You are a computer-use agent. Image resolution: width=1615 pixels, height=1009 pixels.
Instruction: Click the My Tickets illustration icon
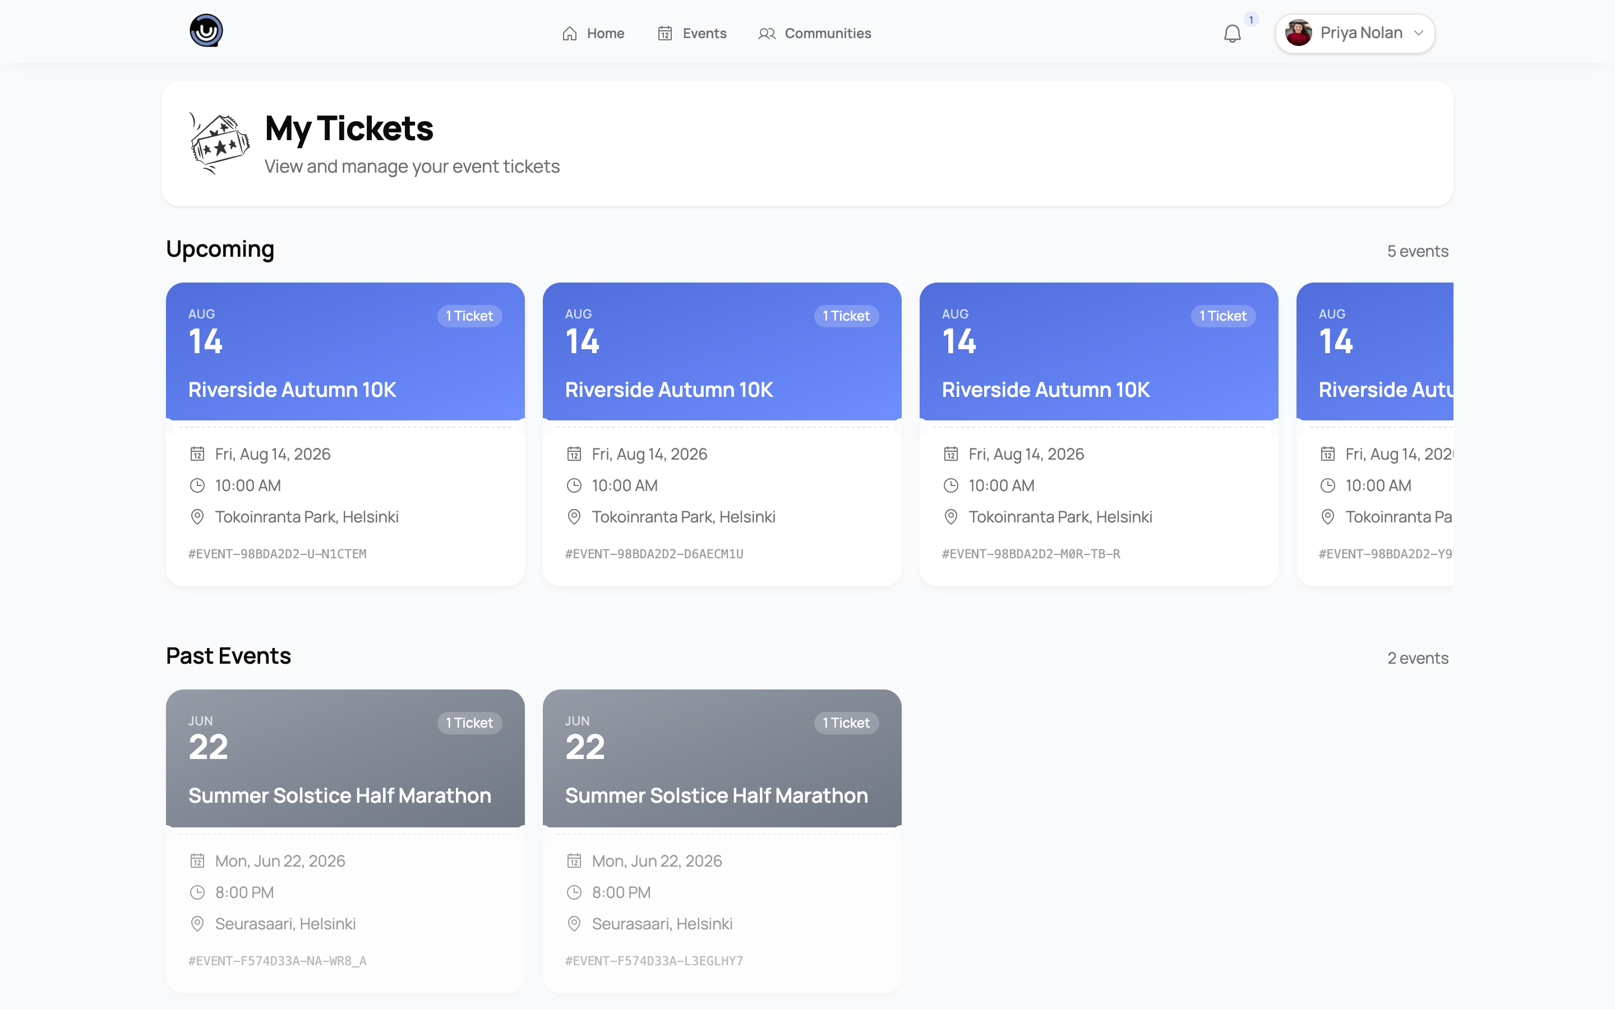(x=220, y=143)
